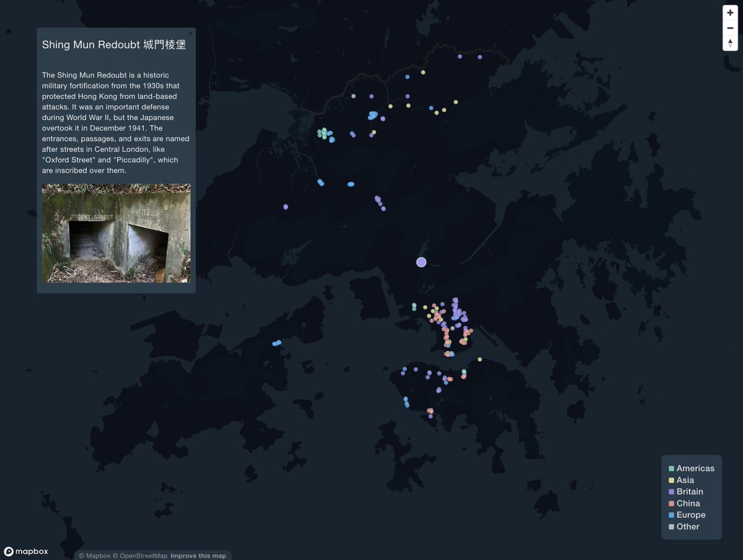Select the Britain legend label
This screenshot has width=743, height=560.
[690, 492]
